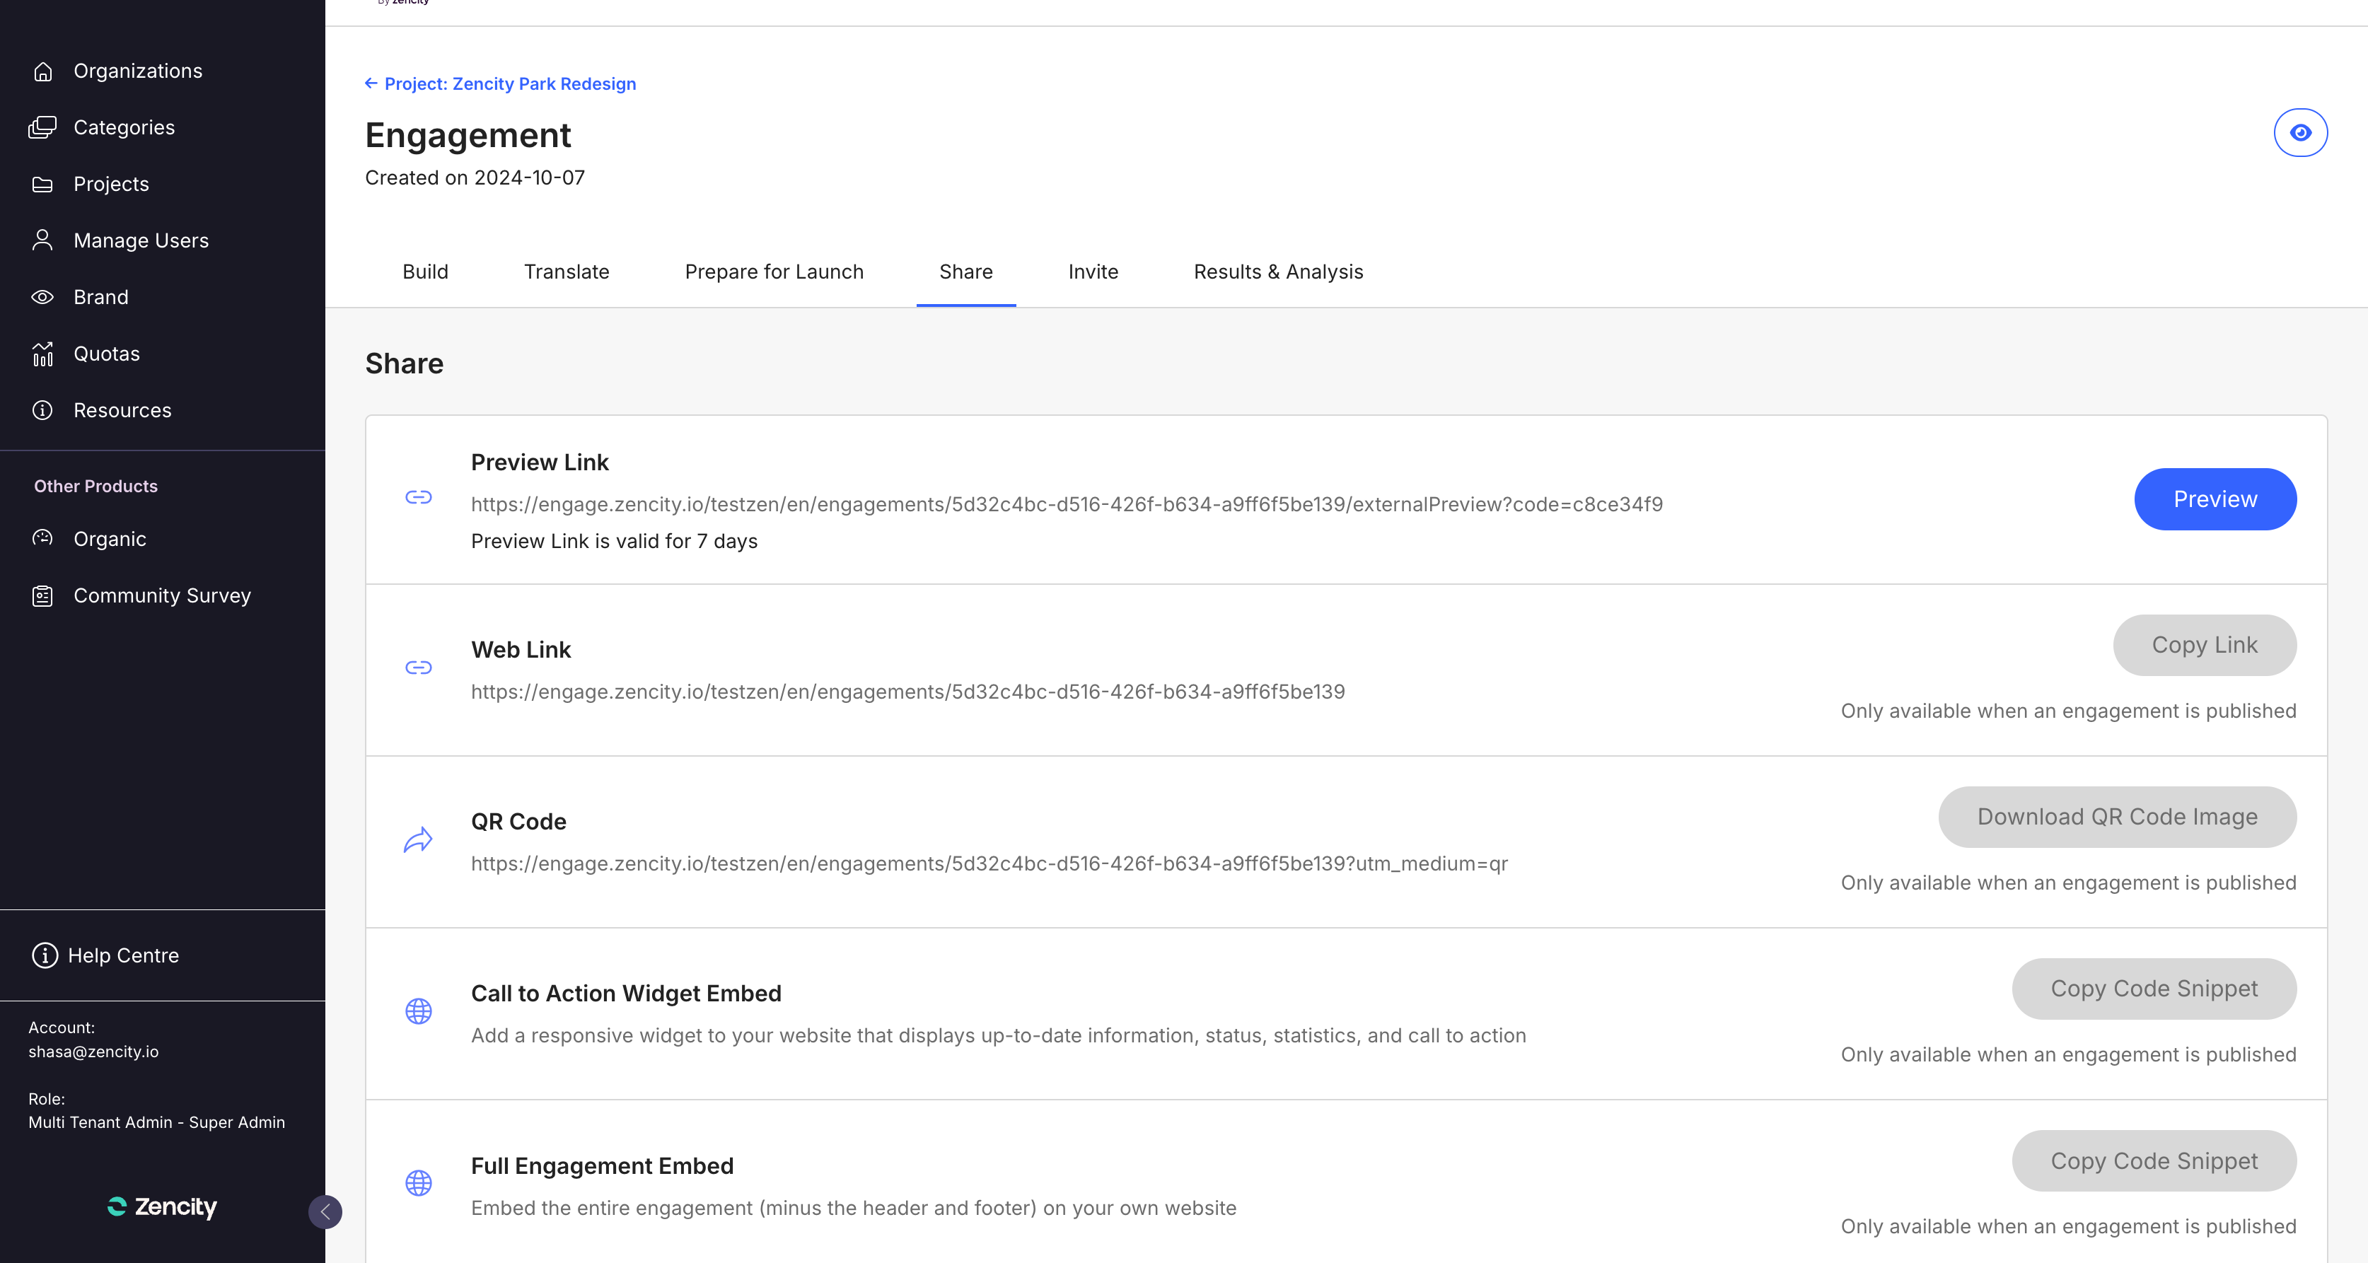The height and width of the screenshot is (1263, 2368).
Task: Click the Community Survey clipboard icon
Action: click(x=42, y=595)
